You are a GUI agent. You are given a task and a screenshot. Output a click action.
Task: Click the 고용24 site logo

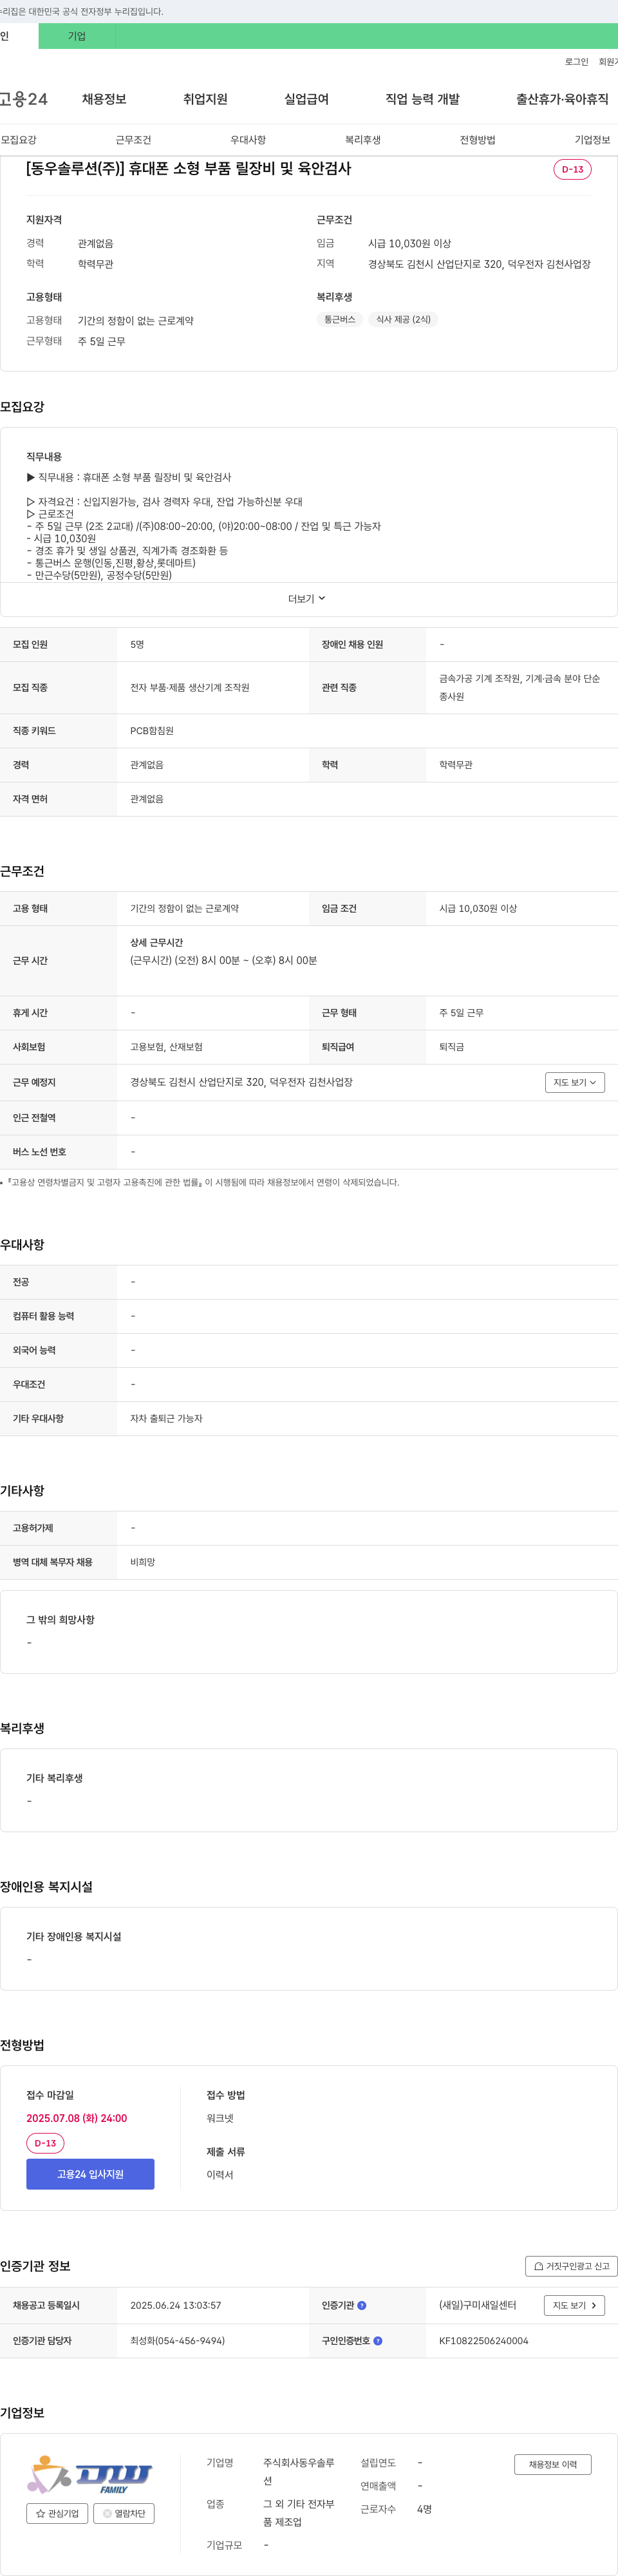[23, 99]
